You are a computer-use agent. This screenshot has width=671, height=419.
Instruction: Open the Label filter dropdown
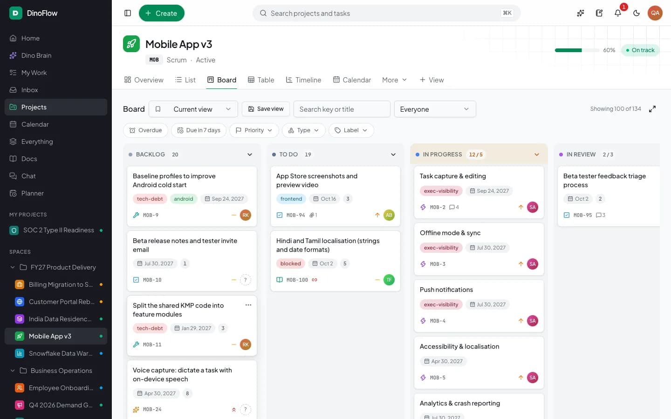(351, 130)
